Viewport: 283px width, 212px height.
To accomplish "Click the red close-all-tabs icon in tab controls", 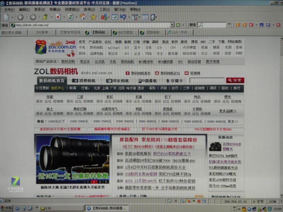I will (251, 25).
